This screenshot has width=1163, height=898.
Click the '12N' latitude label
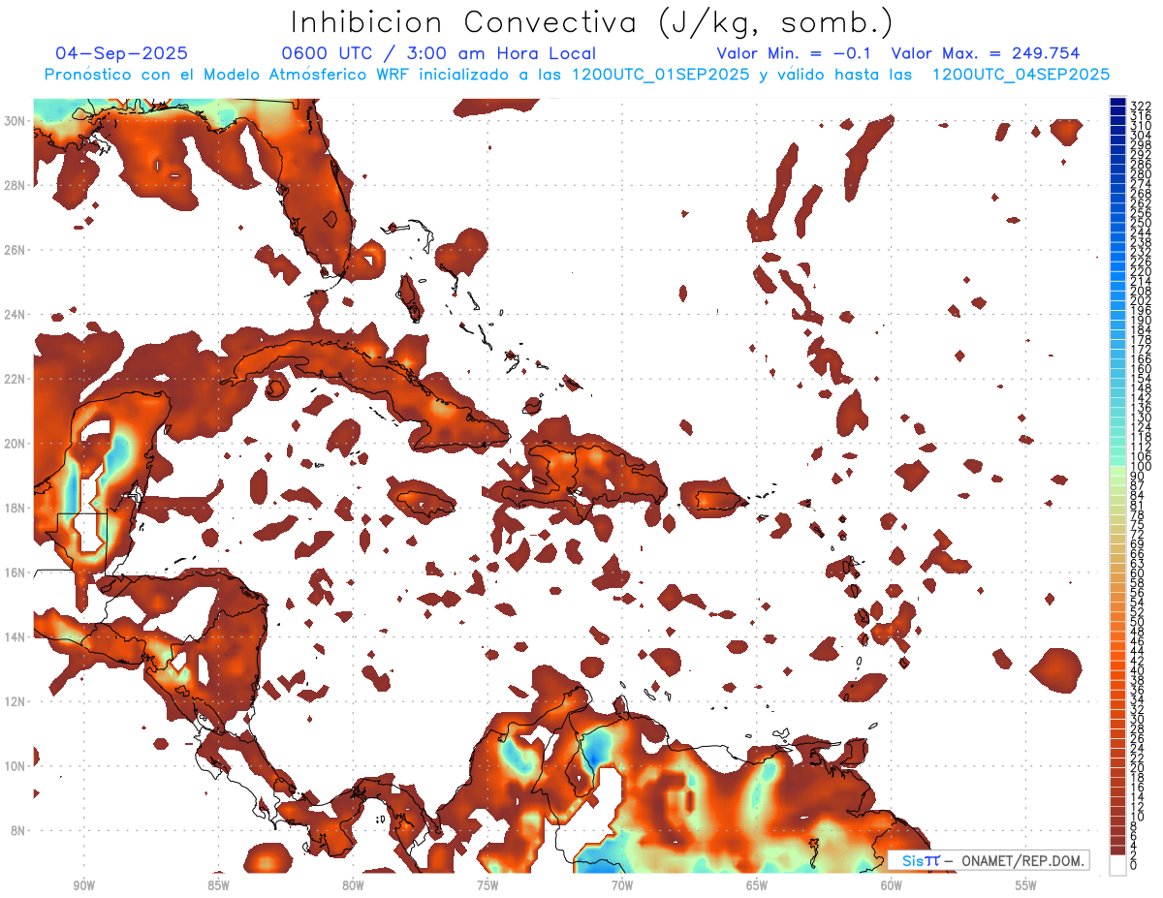pos(16,701)
